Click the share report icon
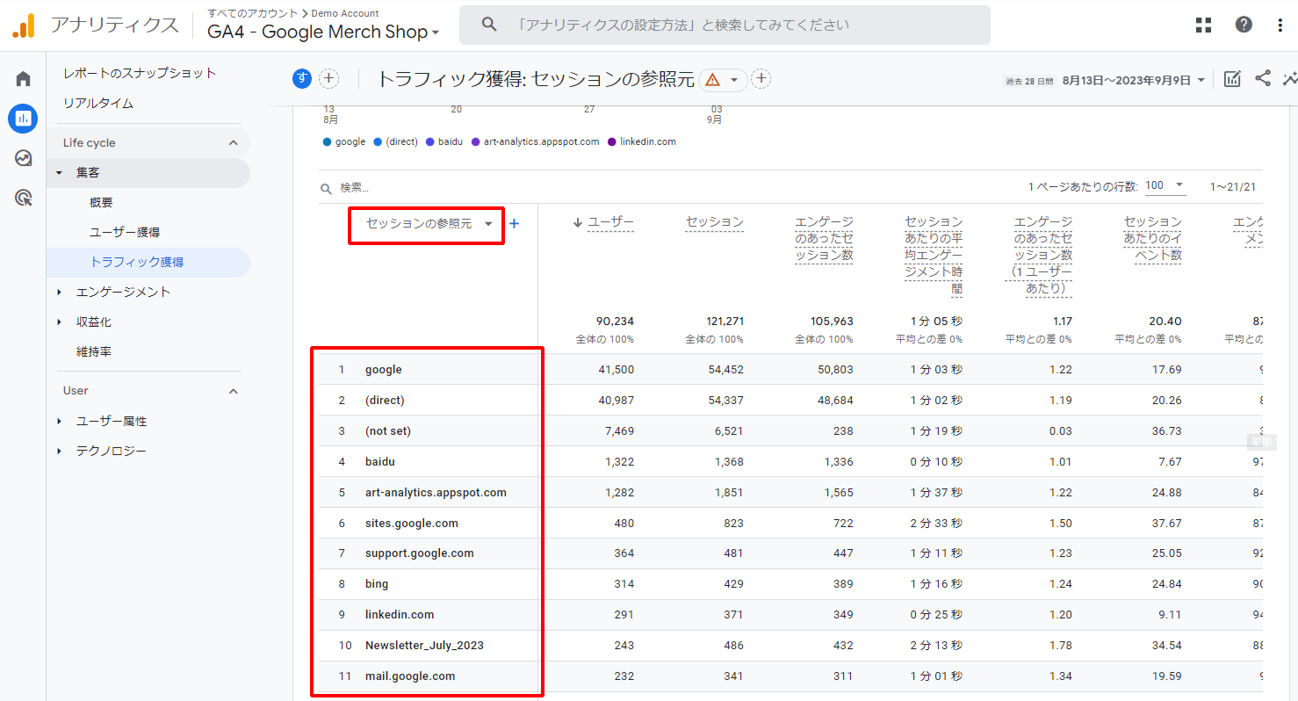The height and width of the screenshot is (701, 1298). coord(1263,78)
